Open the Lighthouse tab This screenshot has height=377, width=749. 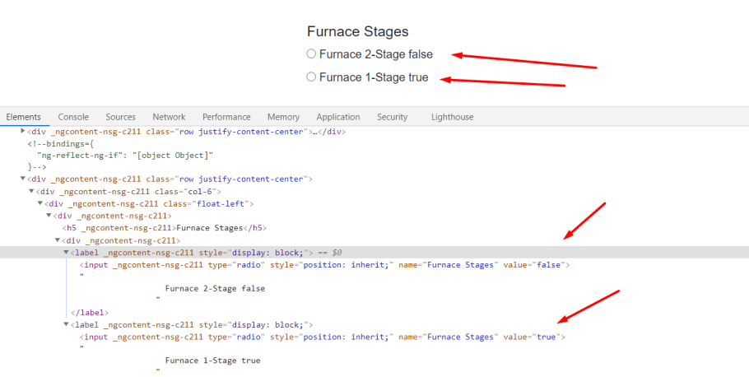click(453, 117)
